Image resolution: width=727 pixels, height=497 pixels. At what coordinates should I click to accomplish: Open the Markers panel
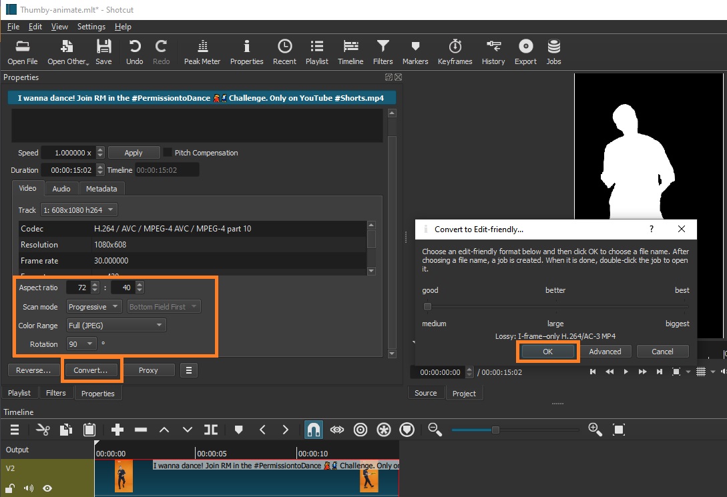(x=415, y=52)
